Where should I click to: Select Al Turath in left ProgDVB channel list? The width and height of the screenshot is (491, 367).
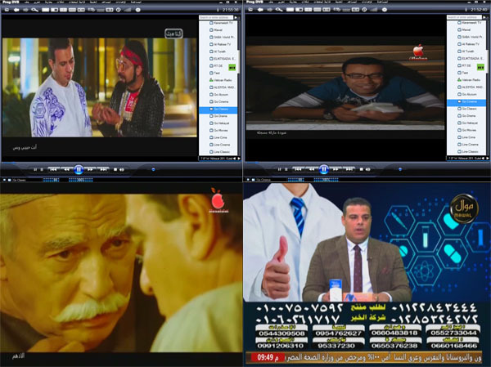[218, 51]
